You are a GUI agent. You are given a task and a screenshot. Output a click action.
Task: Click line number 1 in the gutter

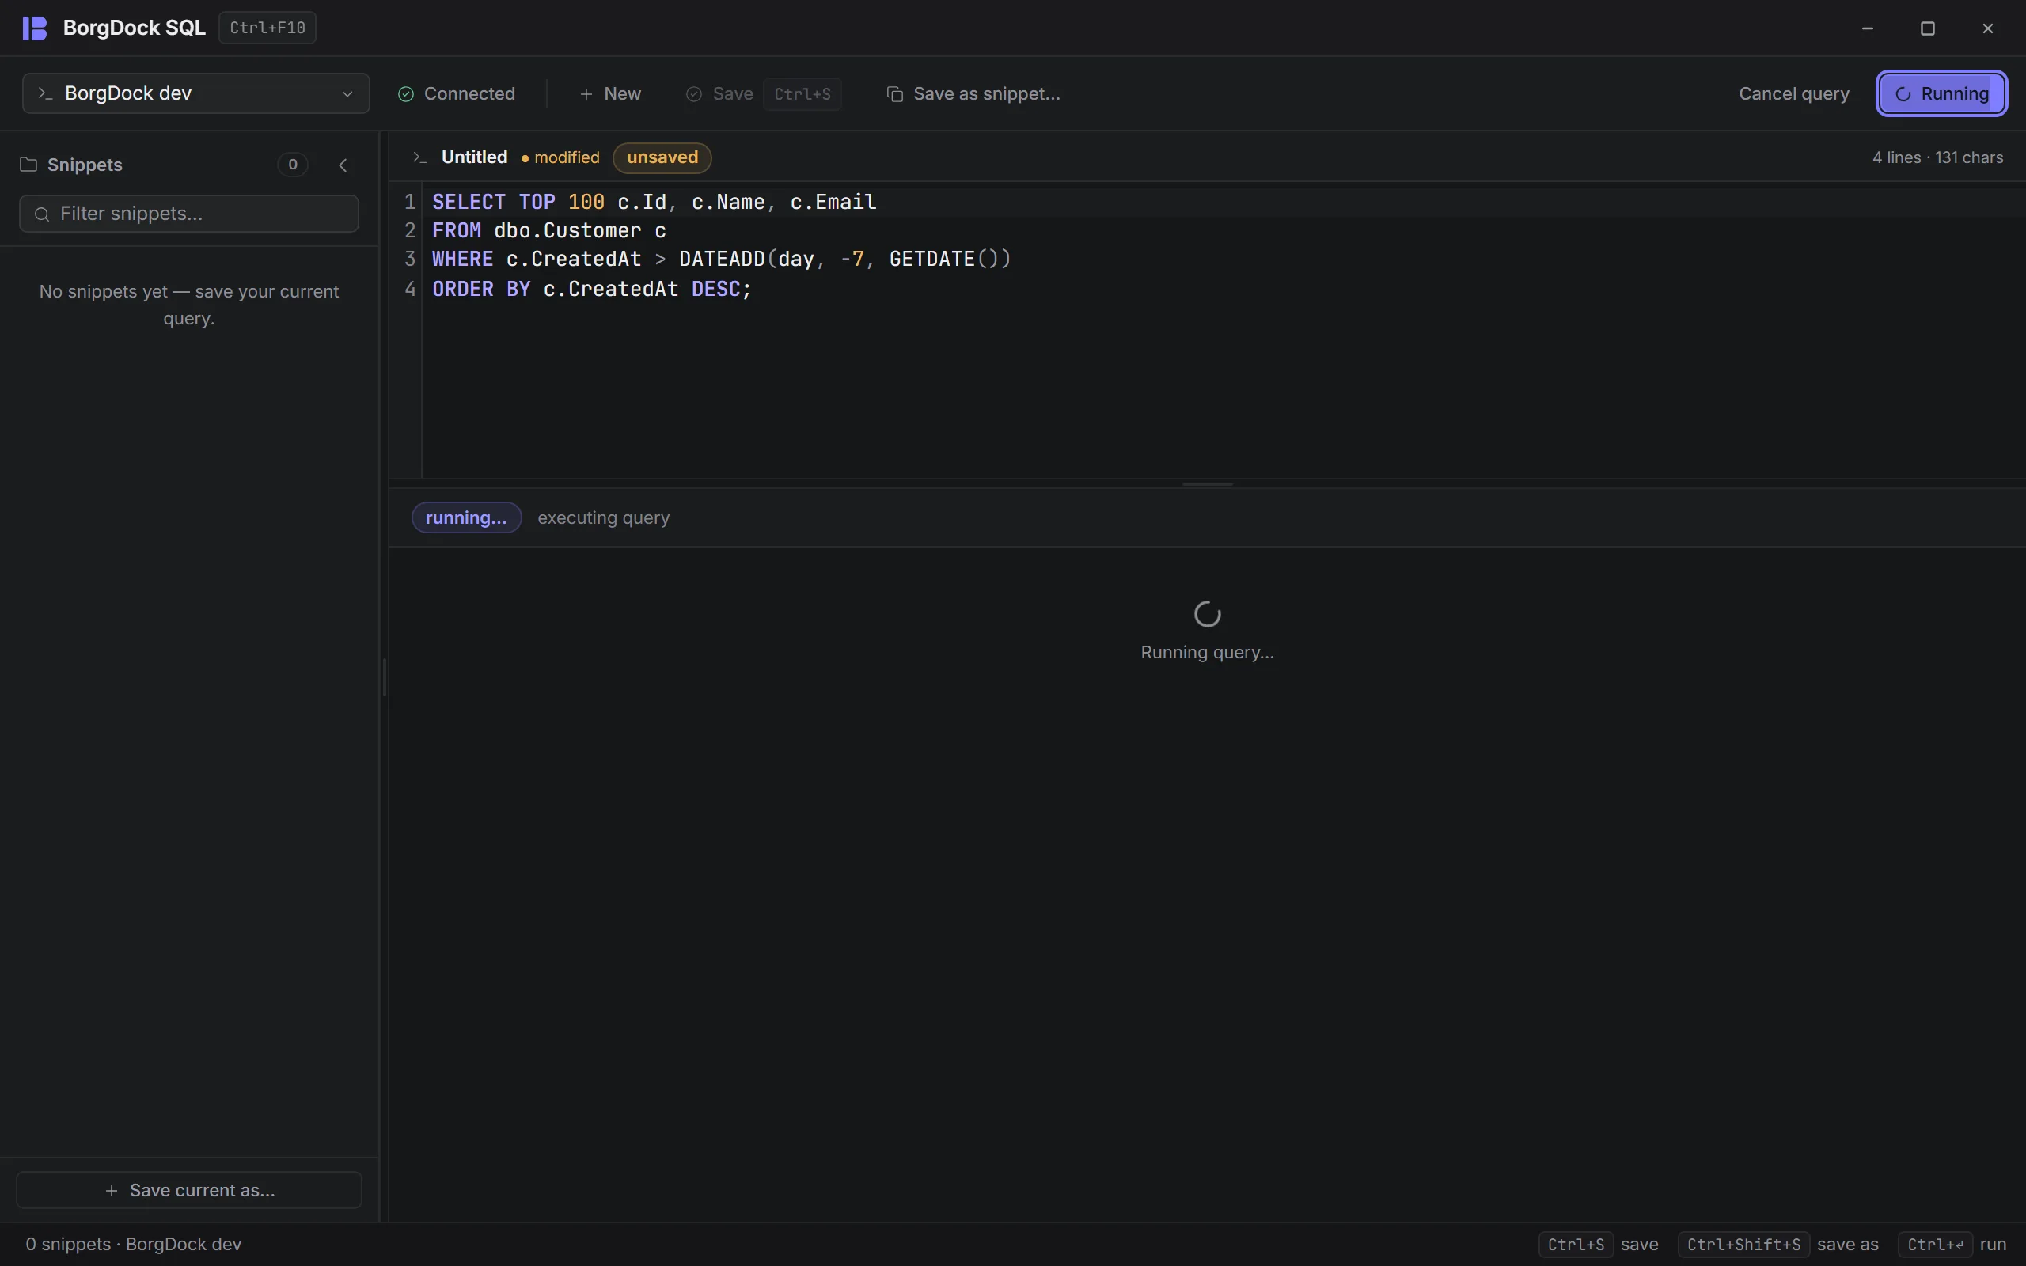pyautogui.click(x=410, y=202)
